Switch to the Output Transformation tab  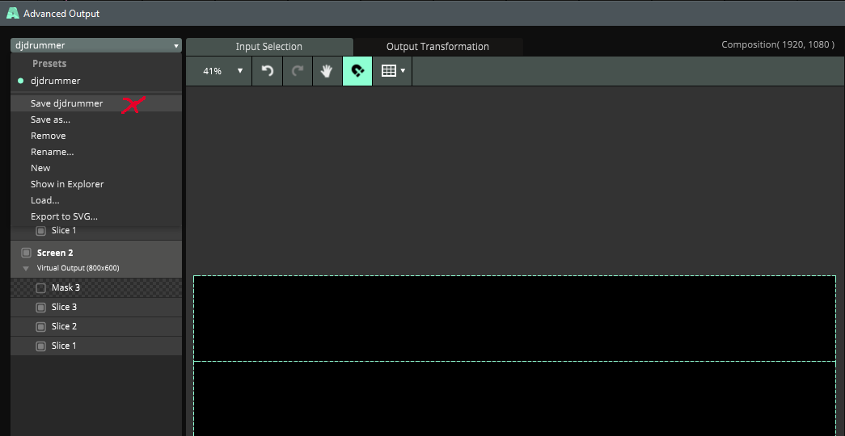point(437,47)
